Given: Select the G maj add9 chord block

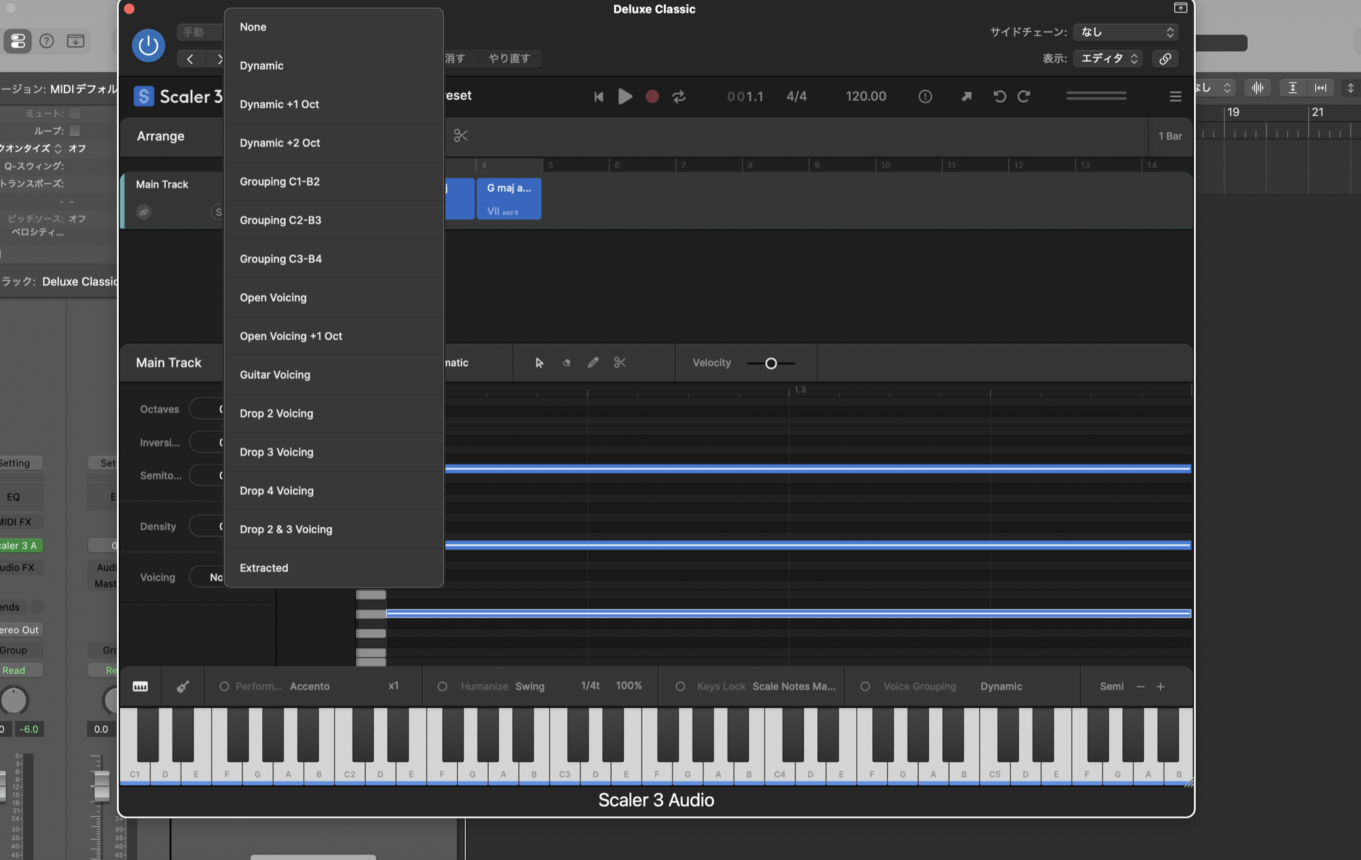Looking at the screenshot, I should click(509, 199).
